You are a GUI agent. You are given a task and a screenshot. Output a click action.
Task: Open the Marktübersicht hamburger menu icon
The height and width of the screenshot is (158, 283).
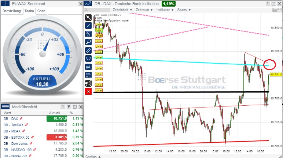click(x=5, y=107)
